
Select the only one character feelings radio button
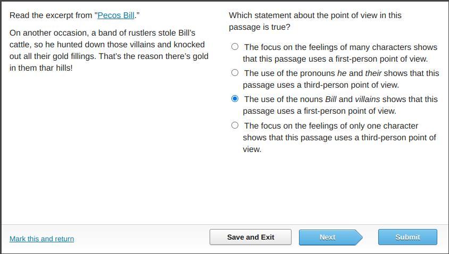coord(235,125)
